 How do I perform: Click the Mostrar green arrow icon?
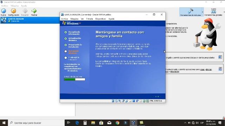pyautogui.click(x=34, y=12)
